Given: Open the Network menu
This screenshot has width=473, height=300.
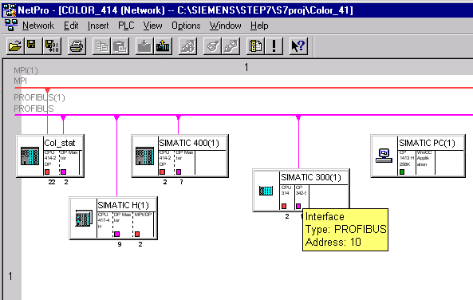Looking at the screenshot, I should point(38,26).
